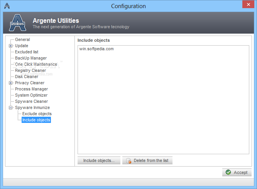Go to Registry Cleaner settings

coord(30,70)
